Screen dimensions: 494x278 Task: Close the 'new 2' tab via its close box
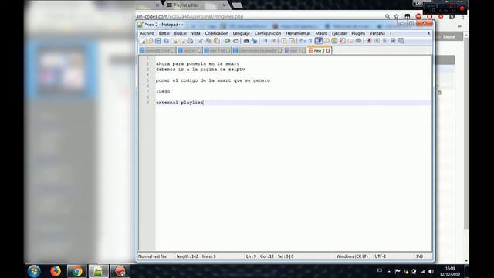(x=328, y=50)
